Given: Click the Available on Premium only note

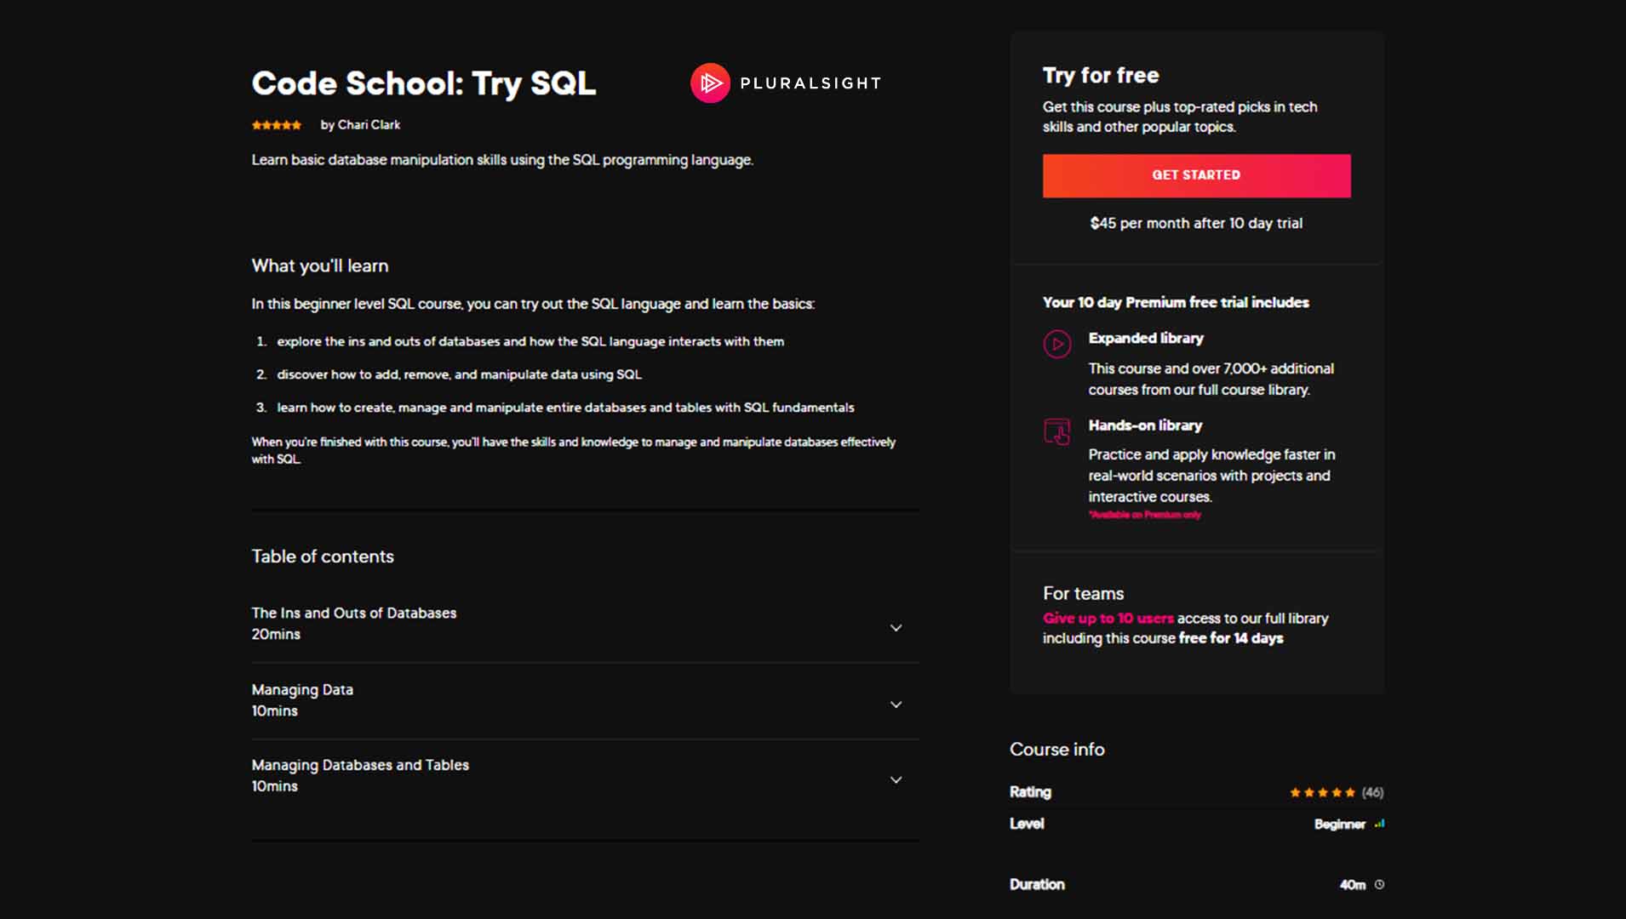Looking at the screenshot, I should (1144, 515).
